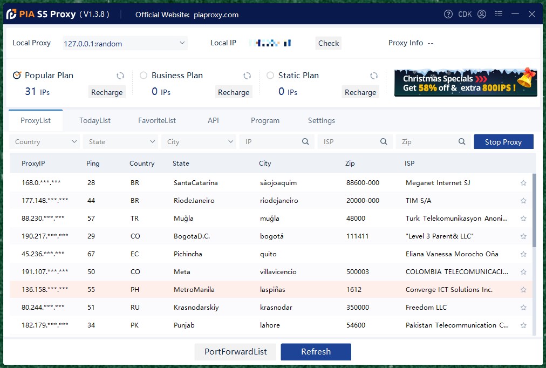Click the IP search magnifier icon
This screenshot has width=546, height=368.
pyautogui.click(x=305, y=142)
